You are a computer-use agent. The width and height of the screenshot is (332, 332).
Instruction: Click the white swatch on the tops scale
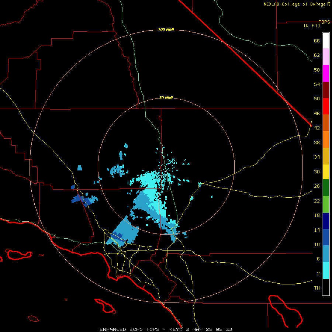pos(326,41)
